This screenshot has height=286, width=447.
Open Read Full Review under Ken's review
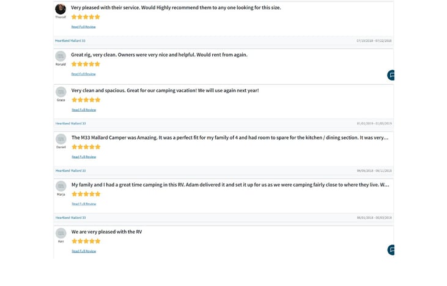tap(84, 251)
